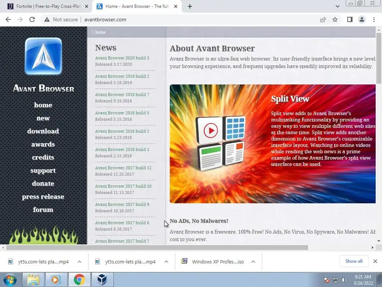
Task: Open Avant Browser 2018 build 5 news
Action: click(x=122, y=113)
